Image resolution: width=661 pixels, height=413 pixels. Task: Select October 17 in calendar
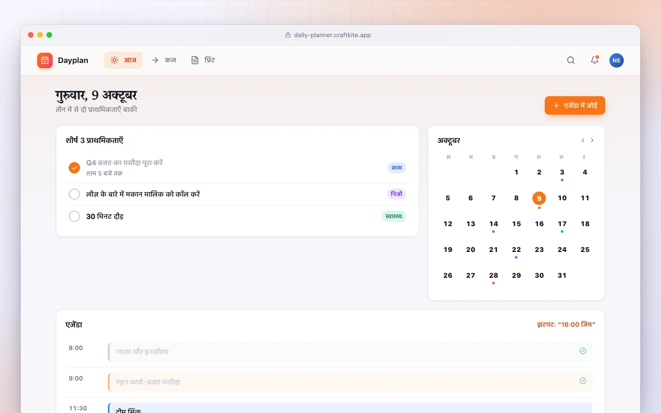(562, 224)
